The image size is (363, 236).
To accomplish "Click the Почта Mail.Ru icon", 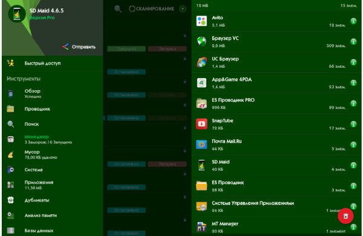I will click(201, 145).
